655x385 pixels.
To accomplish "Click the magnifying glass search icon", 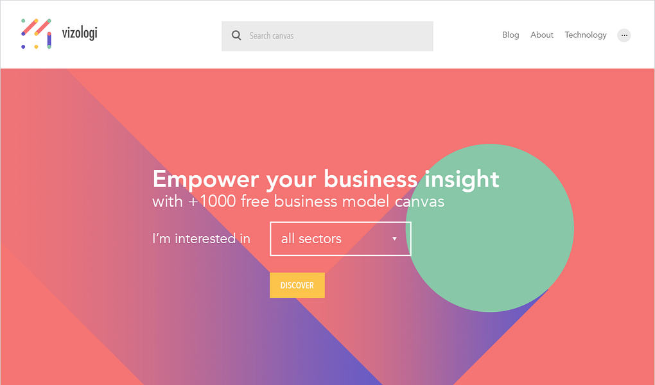I will tap(236, 35).
